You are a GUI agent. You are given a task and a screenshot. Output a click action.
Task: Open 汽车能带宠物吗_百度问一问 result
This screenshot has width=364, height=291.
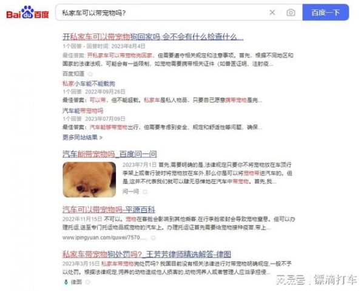click(110, 154)
